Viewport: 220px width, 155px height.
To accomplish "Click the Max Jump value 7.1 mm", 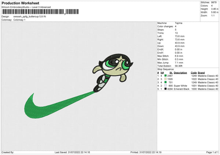I will [x=179, y=63].
